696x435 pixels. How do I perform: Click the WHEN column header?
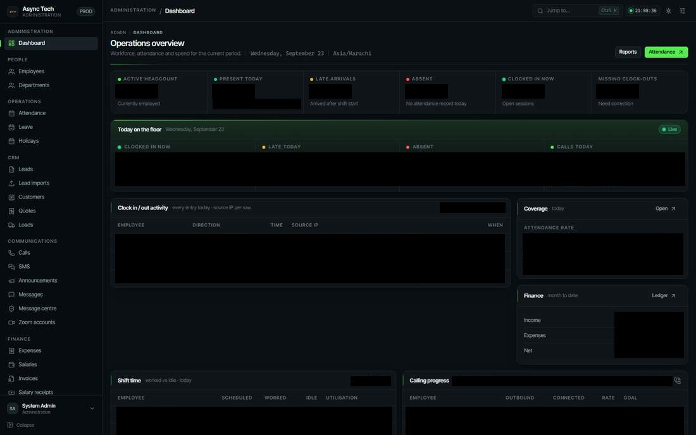[495, 225]
